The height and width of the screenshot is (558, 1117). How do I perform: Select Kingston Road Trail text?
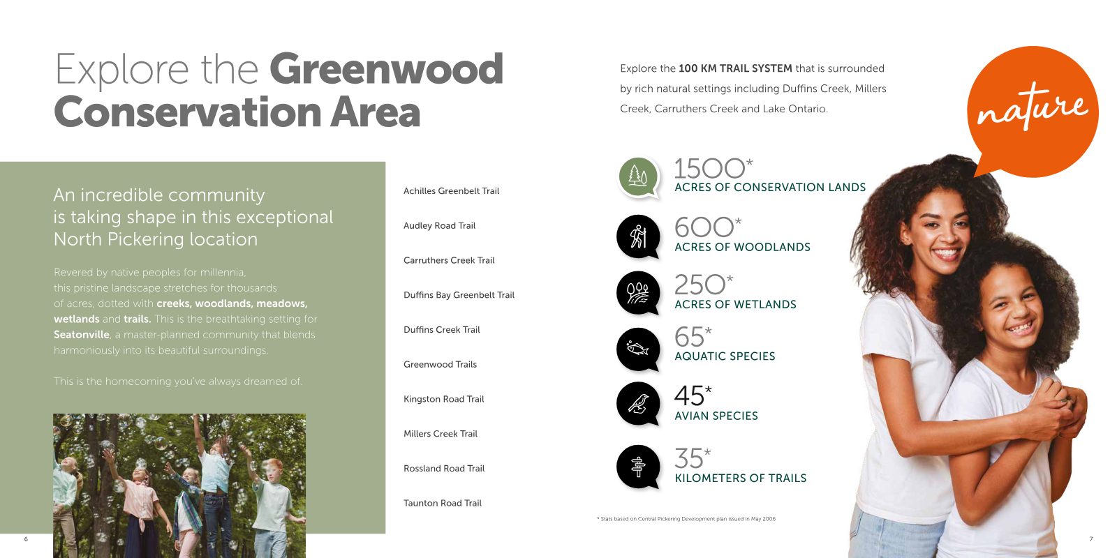click(443, 399)
